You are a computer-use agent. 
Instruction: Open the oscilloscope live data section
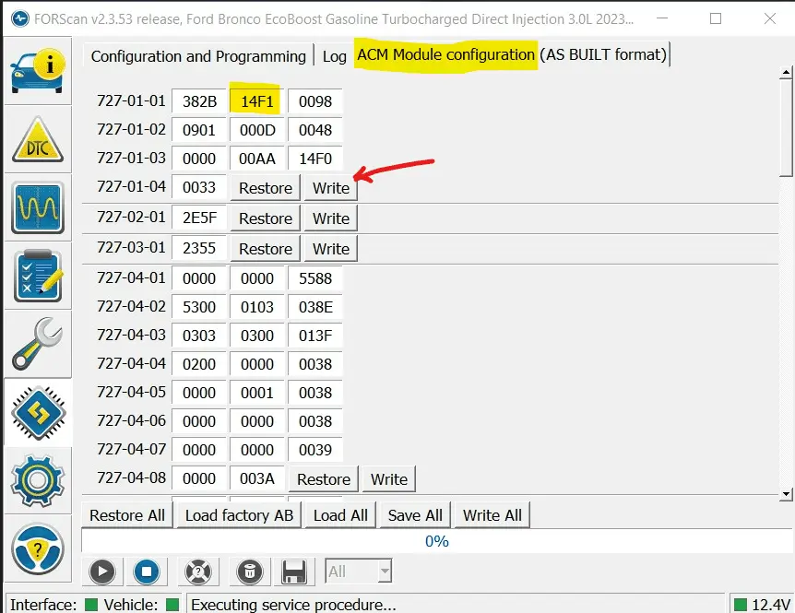click(38, 207)
